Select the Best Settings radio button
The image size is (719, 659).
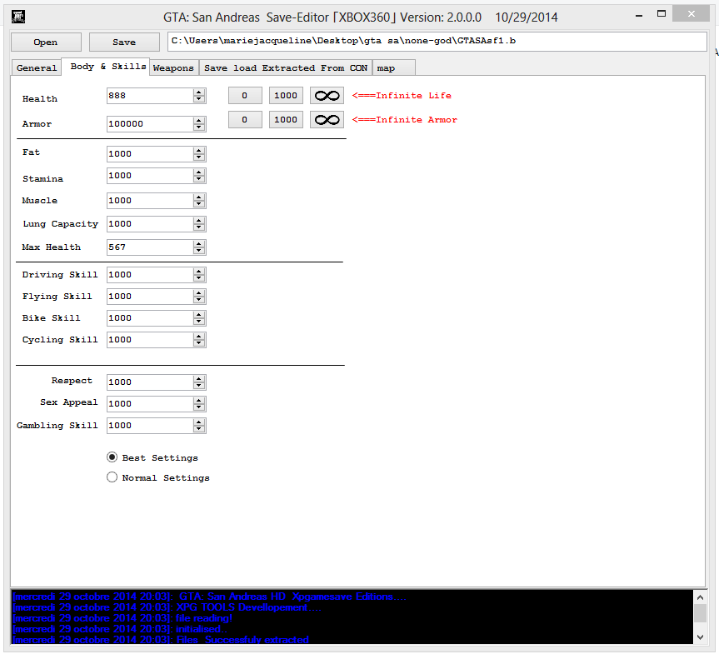tap(112, 457)
